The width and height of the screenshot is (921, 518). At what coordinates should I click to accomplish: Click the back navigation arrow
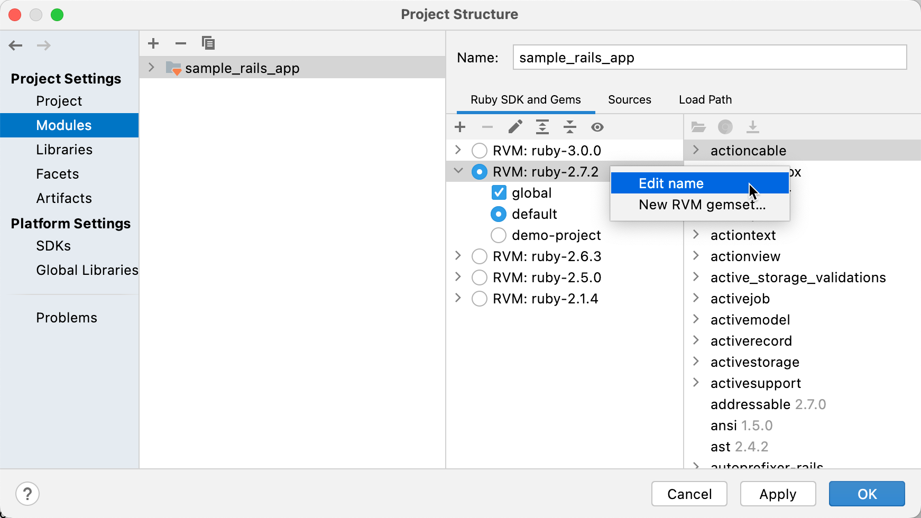pos(16,45)
